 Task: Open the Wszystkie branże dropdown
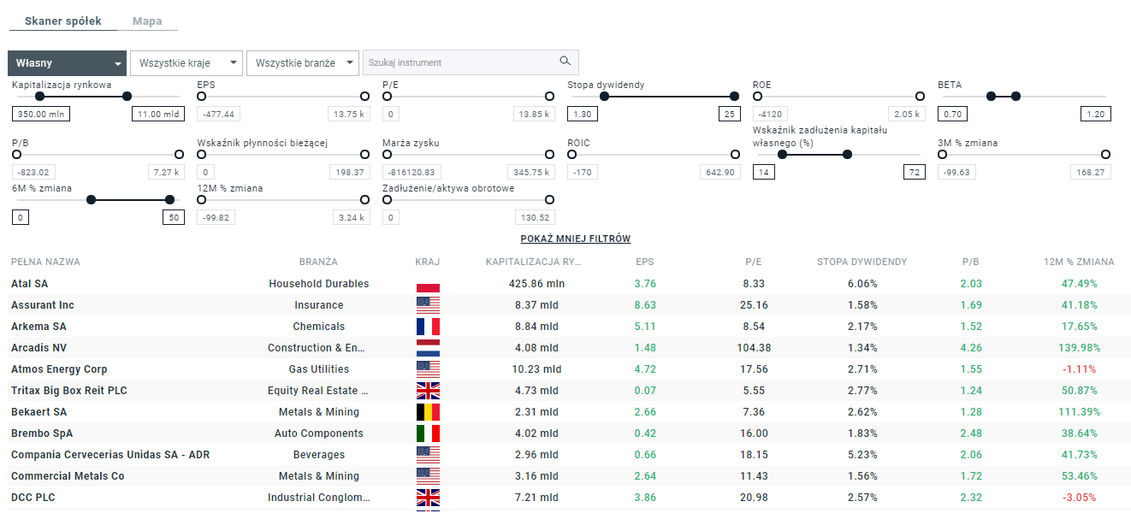(x=303, y=63)
